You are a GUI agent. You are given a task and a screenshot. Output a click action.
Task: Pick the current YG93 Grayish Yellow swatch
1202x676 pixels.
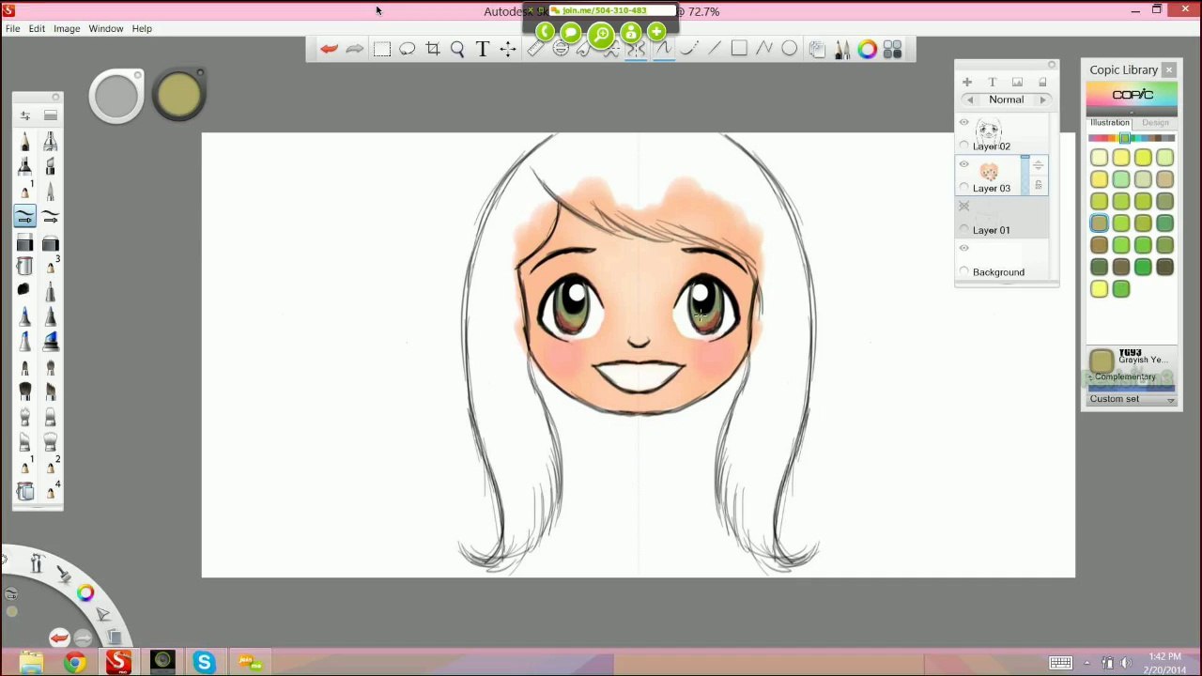(1102, 361)
